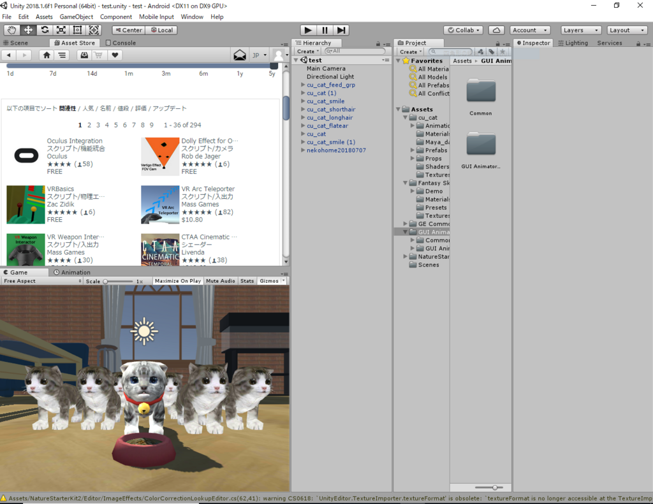Open the Layout dropdown
The width and height of the screenshot is (653, 504).
[627, 30]
